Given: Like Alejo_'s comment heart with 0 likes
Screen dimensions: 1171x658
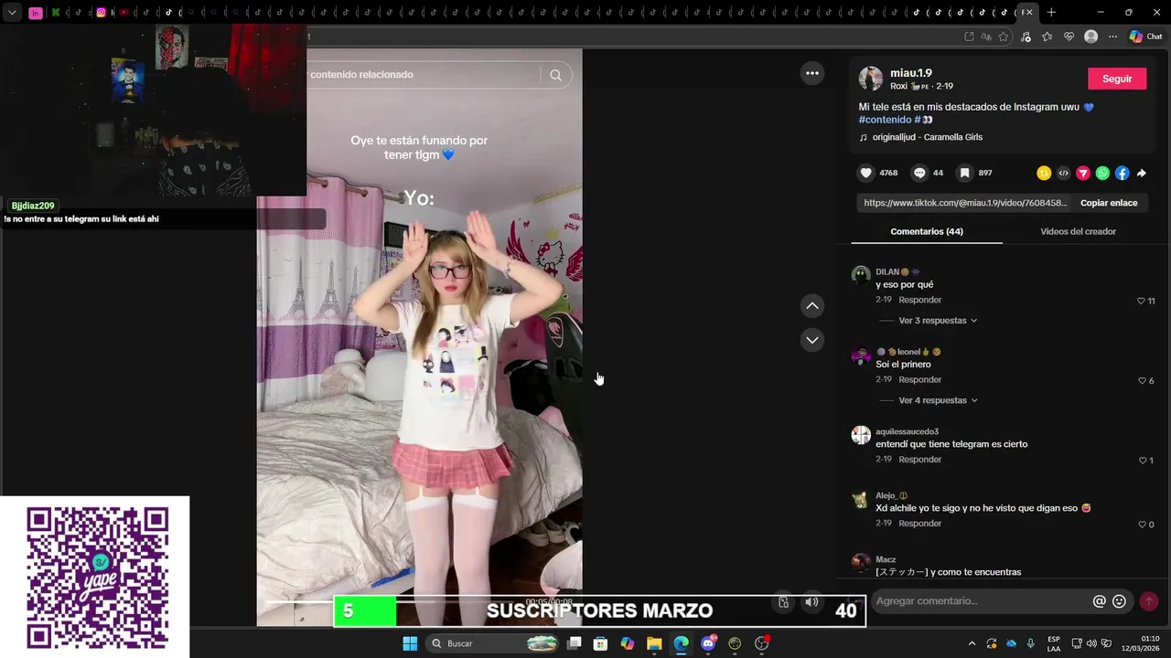Looking at the screenshot, I should pyautogui.click(x=1141, y=525).
